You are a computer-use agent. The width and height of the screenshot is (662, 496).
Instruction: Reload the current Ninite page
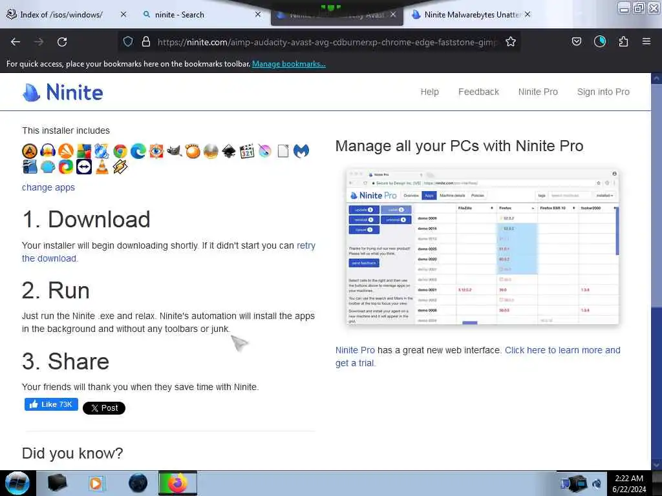click(62, 42)
